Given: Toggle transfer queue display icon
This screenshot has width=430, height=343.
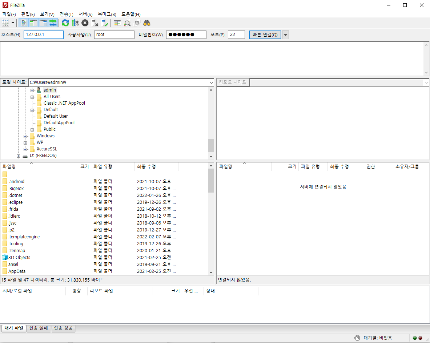Looking at the screenshot, I should pos(53,23).
